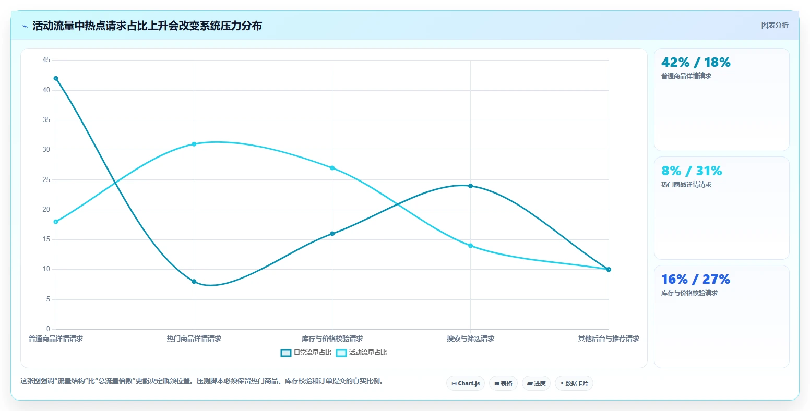Click the dark teal 日常流量占比 legend swatch
Screen dimensions: 810x411
tap(286, 353)
